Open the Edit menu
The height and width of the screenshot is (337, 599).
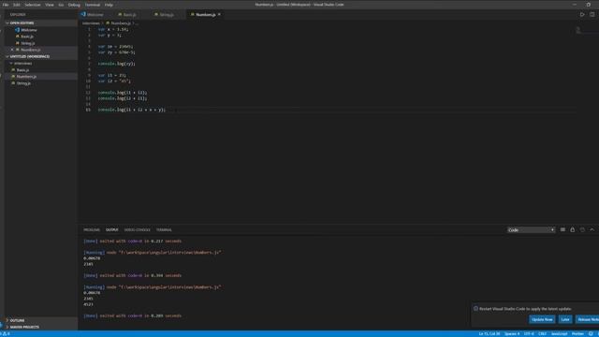tap(17, 5)
